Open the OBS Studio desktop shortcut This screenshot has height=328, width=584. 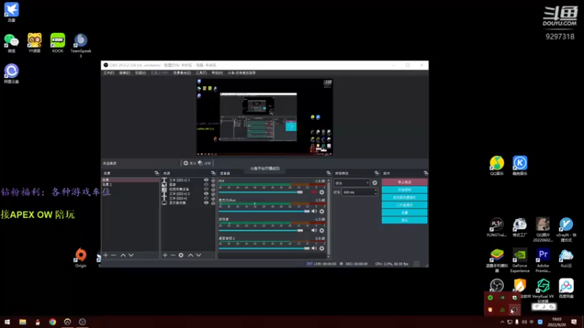496,286
